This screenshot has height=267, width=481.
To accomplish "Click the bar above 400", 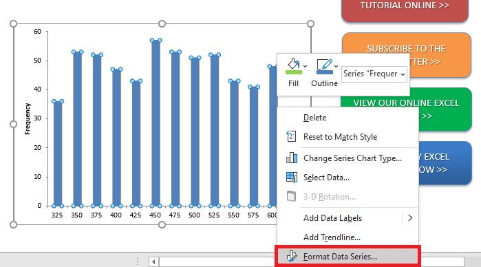I will pyautogui.click(x=116, y=138).
